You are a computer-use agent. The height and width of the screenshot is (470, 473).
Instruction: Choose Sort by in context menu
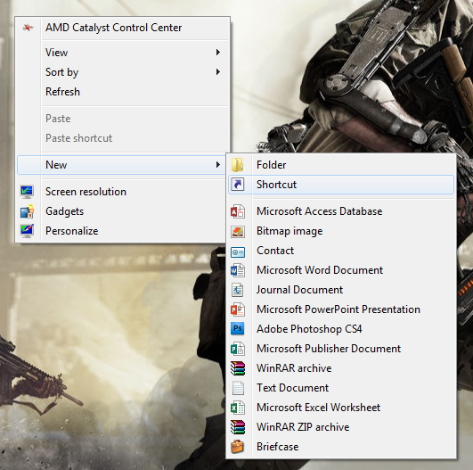[x=122, y=72]
